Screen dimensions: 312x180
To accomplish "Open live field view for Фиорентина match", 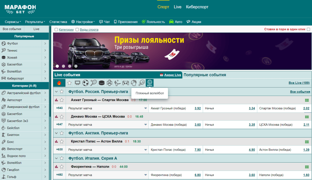I will (x=307, y=167).
